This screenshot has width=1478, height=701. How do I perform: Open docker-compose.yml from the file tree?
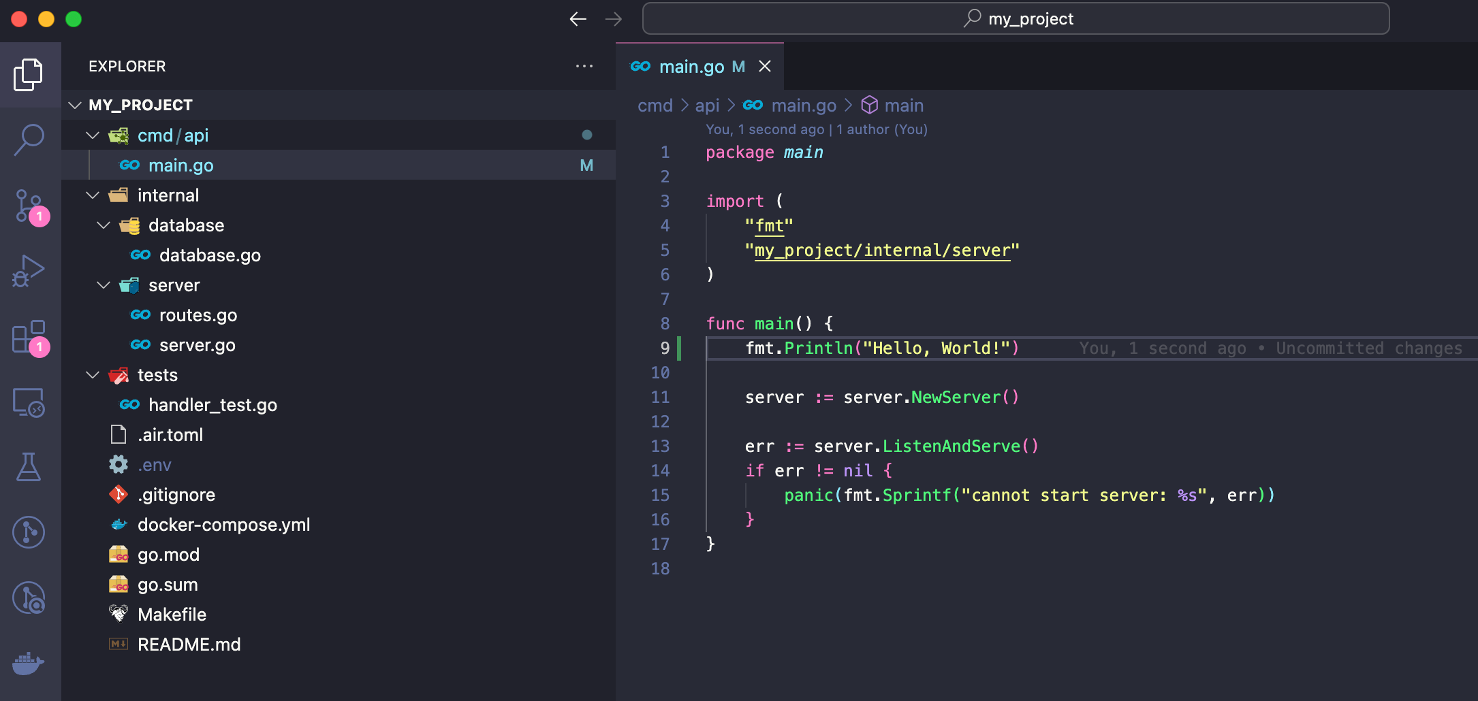[x=223, y=525]
